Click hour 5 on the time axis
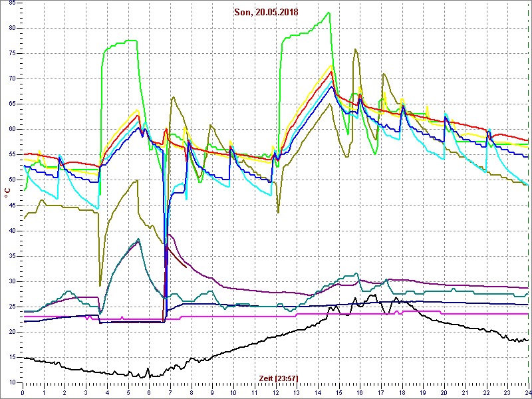 [128, 392]
